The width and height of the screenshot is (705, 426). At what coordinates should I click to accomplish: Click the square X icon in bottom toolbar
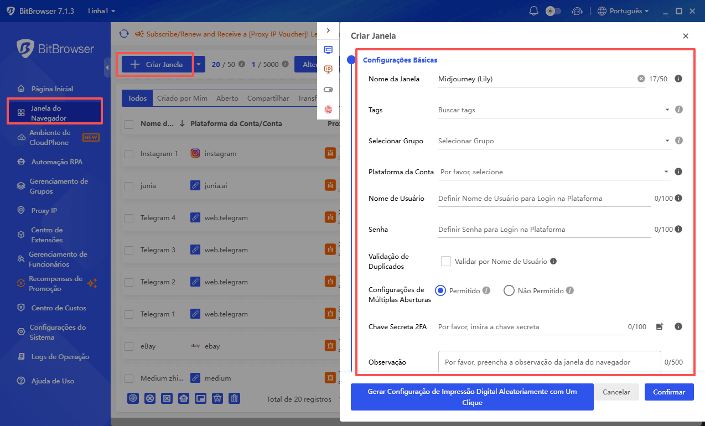pyautogui.click(x=167, y=398)
